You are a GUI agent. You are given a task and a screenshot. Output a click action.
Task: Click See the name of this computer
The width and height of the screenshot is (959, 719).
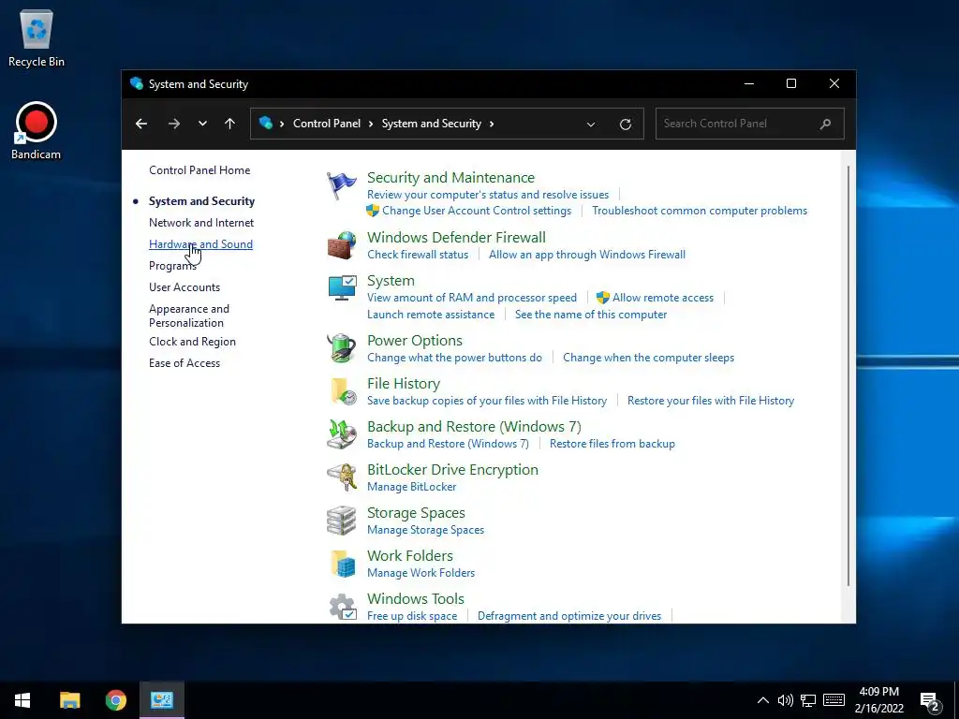click(x=591, y=315)
